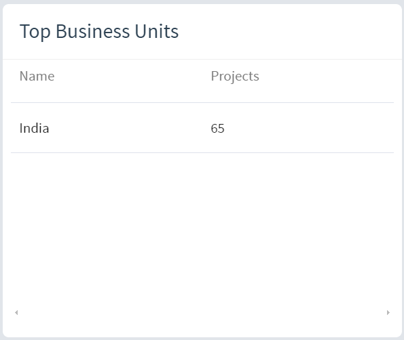Image resolution: width=404 pixels, height=340 pixels.
Task: Click the small triangle at bottom left
Action: pyautogui.click(x=16, y=312)
